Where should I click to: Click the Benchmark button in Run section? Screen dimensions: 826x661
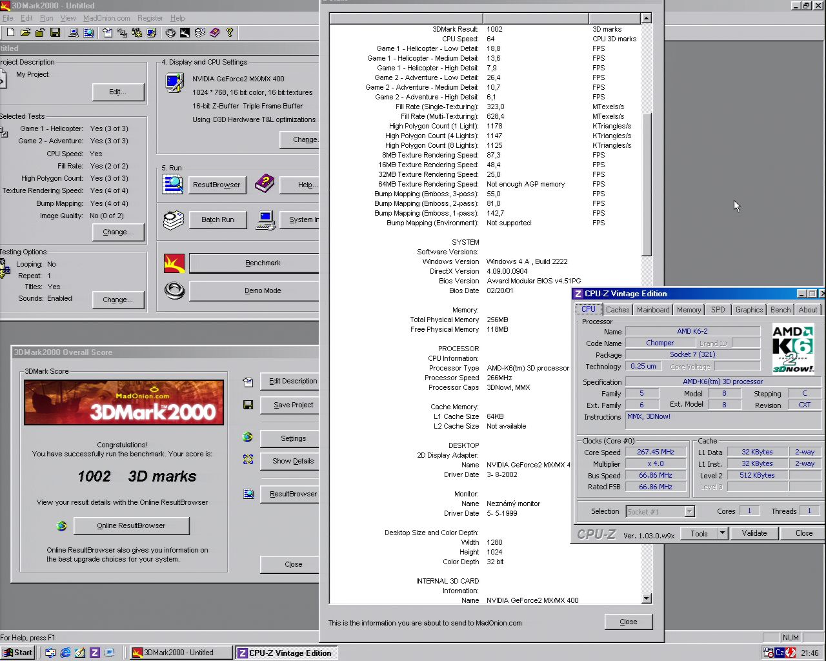[254, 263]
